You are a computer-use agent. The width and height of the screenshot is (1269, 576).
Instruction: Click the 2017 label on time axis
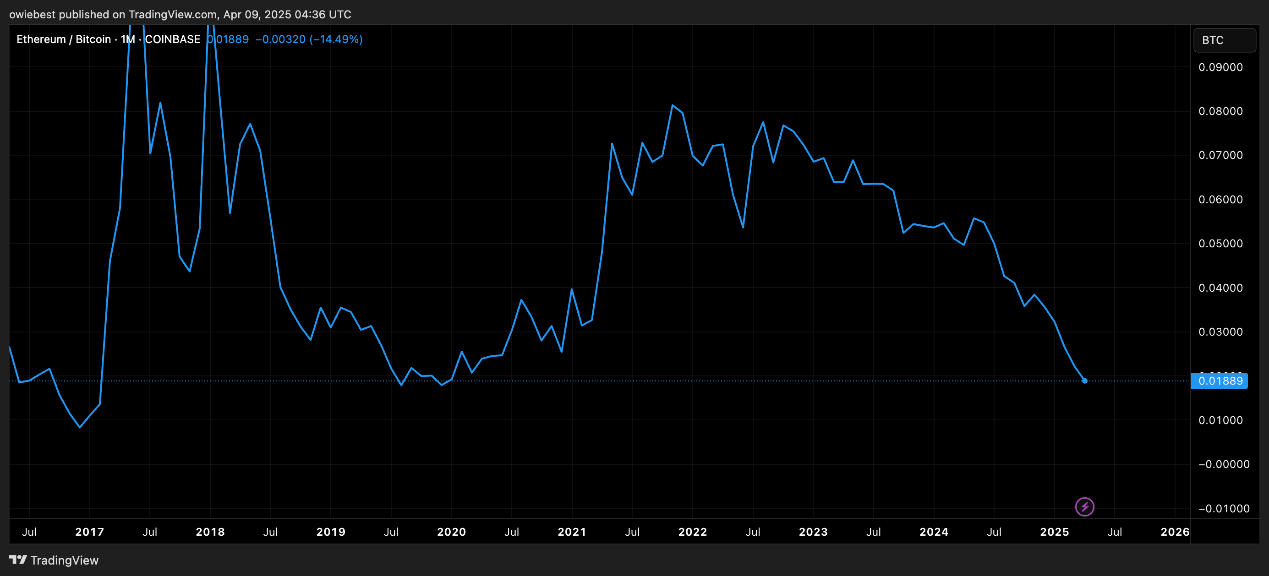pyautogui.click(x=89, y=532)
